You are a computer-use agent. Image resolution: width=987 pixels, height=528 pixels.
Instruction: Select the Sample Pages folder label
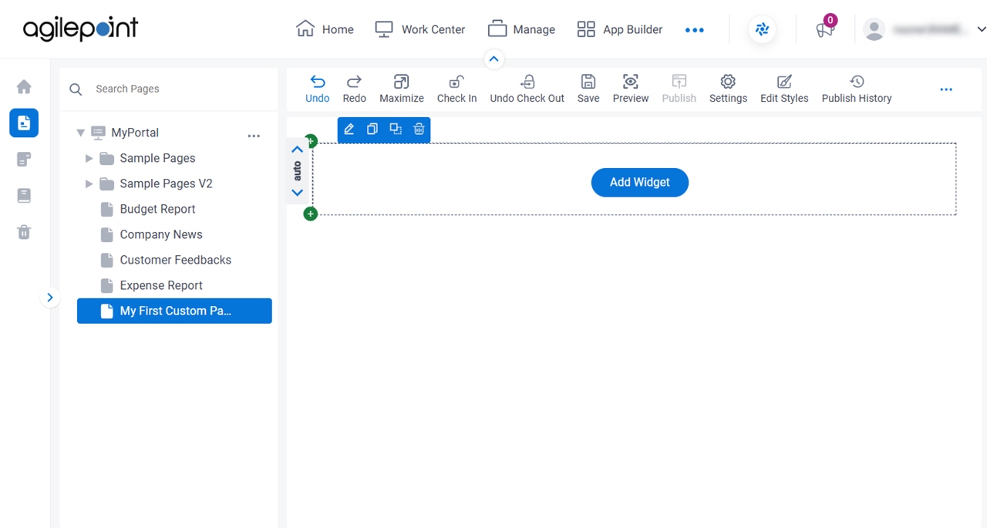click(x=157, y=158)
